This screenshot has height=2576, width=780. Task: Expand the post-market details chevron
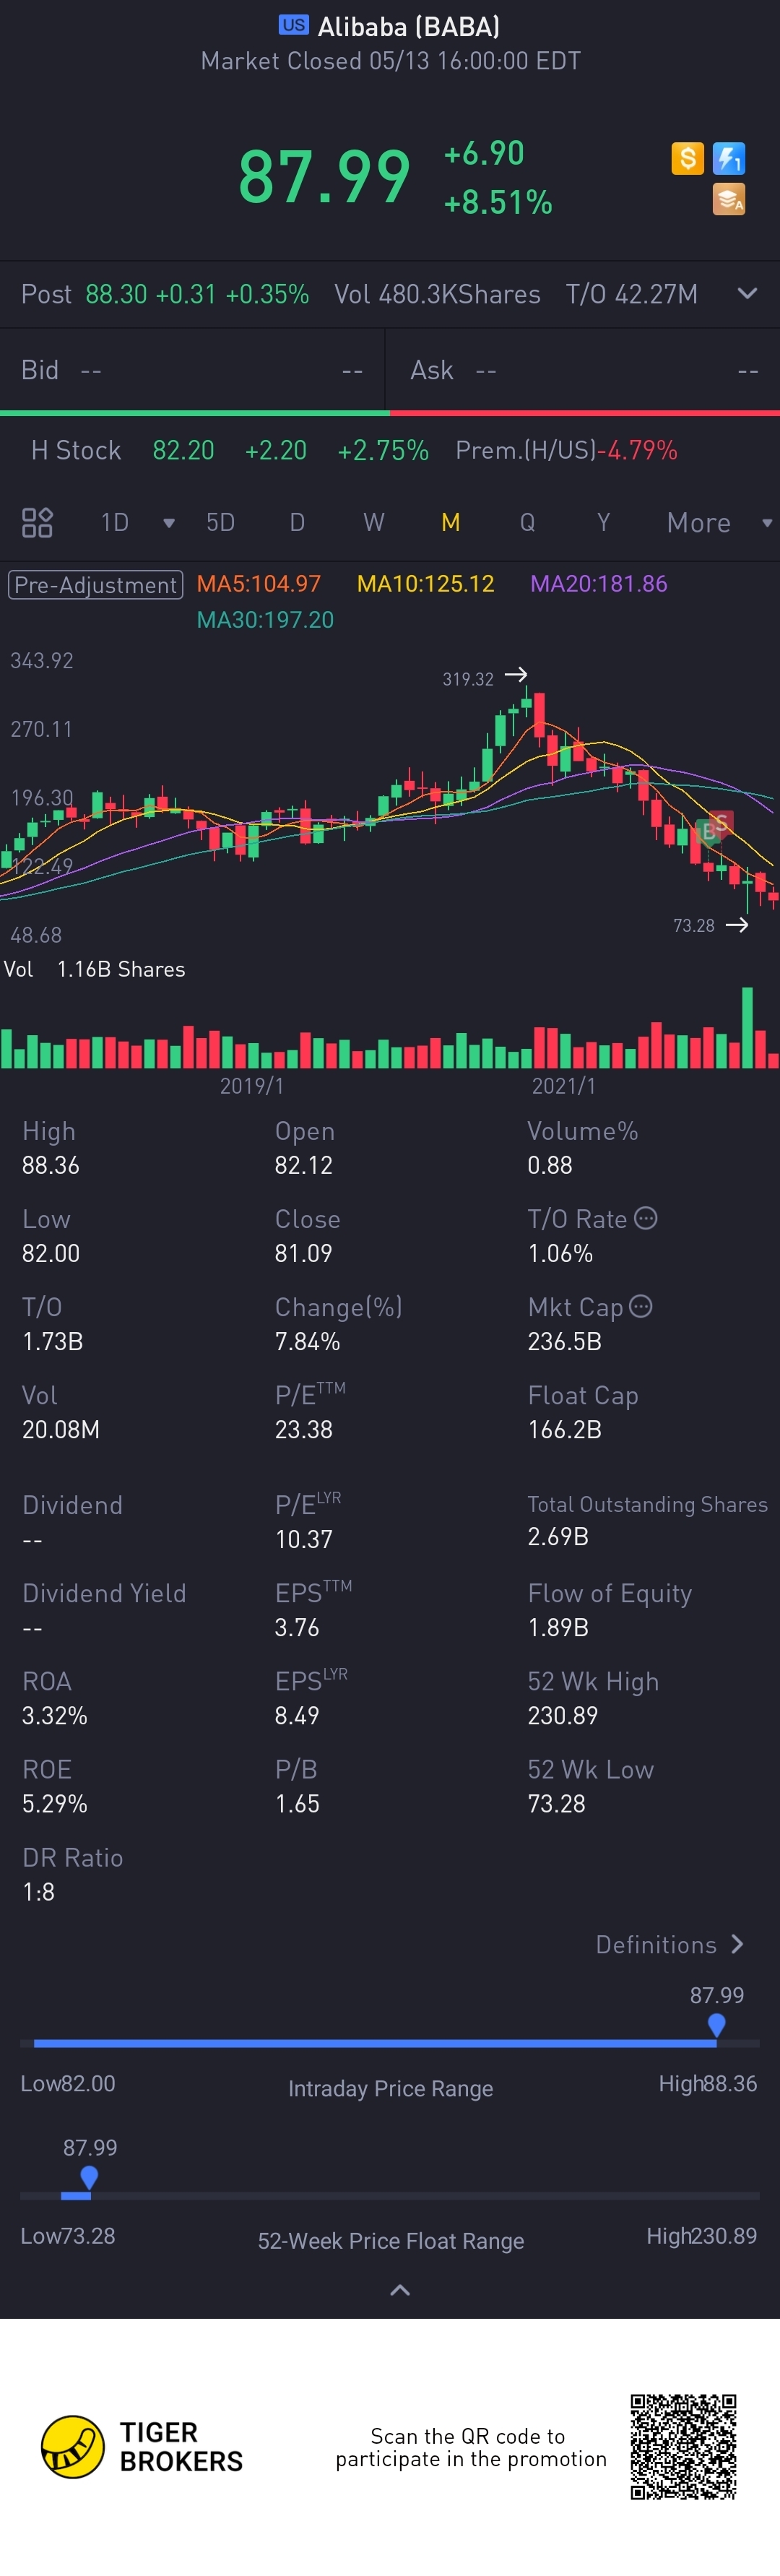coord(746,293)
